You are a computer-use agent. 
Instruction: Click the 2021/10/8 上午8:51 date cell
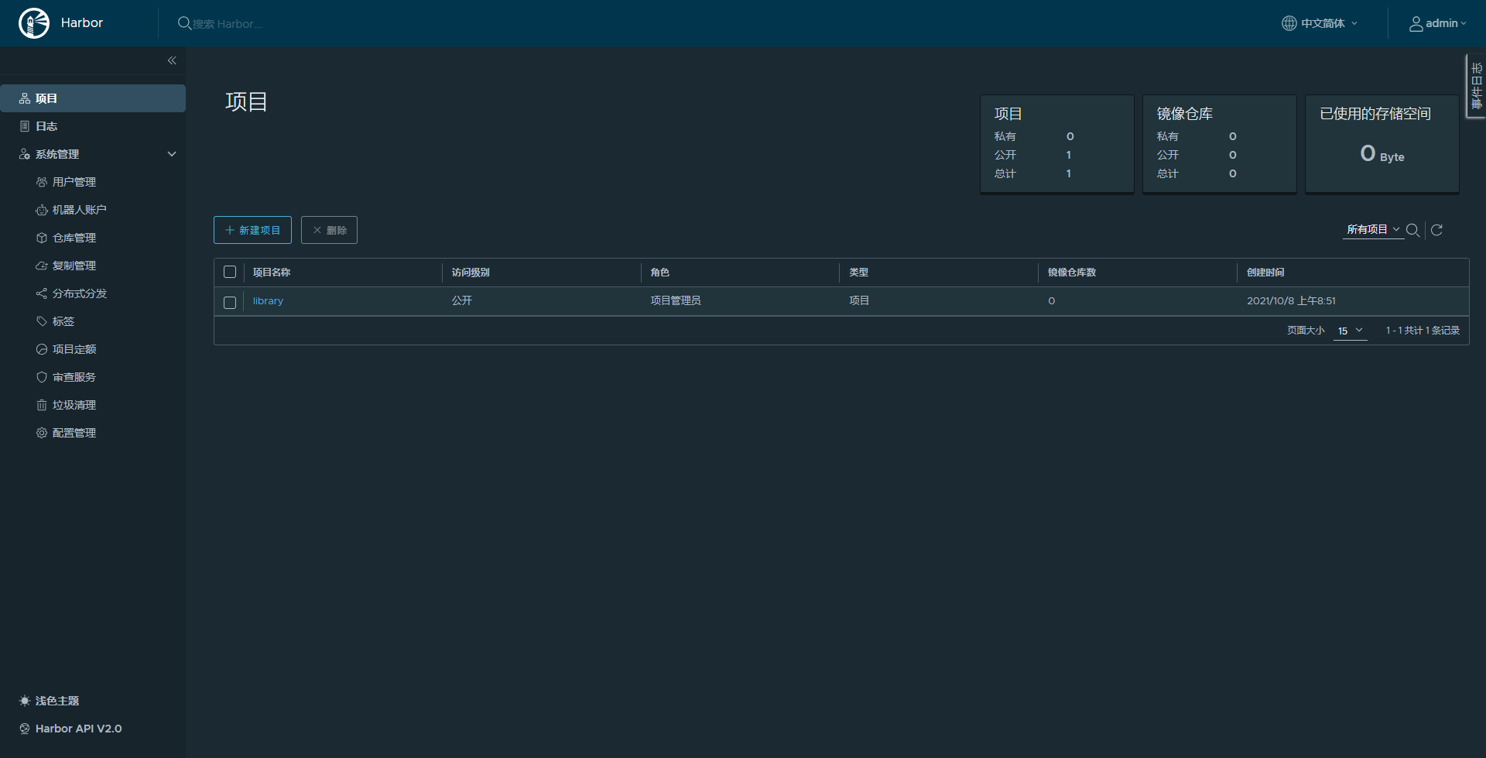pos(1291,300)
